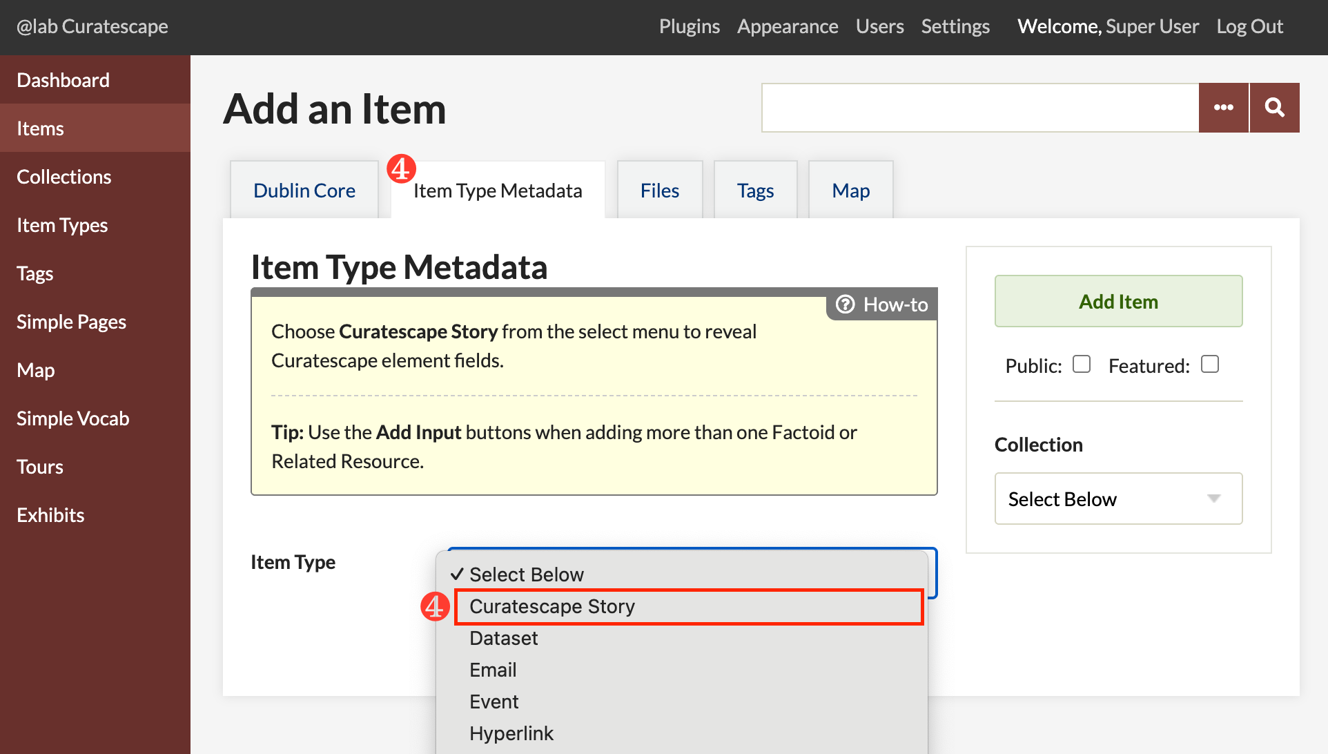Open Appearance in top navigation
1328x754 pixels.
[788, 26]
